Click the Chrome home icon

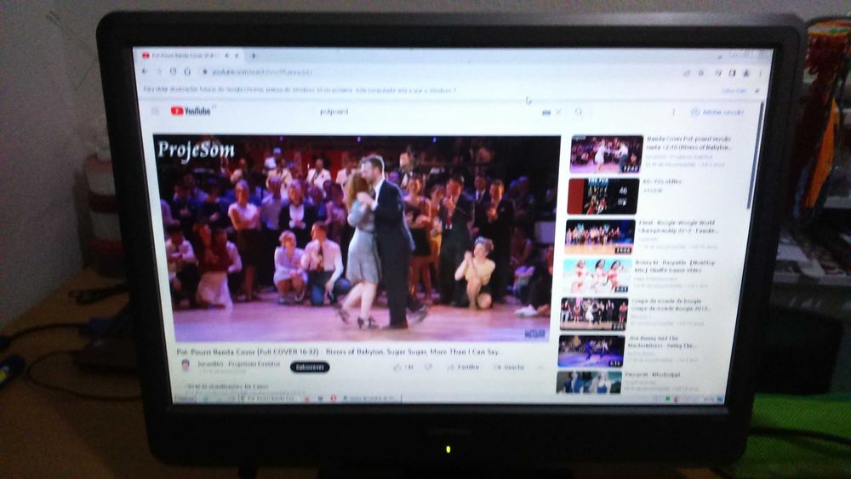coord(187,71)
